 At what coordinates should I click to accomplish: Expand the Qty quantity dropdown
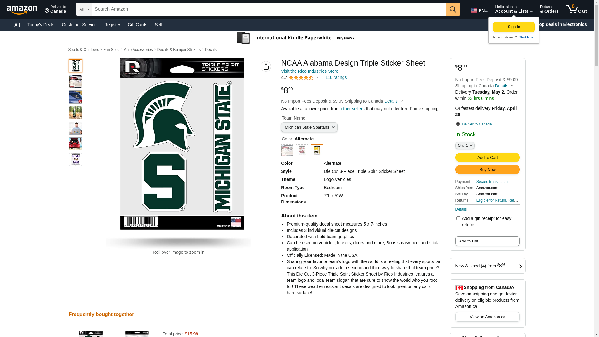coord(465,145)
